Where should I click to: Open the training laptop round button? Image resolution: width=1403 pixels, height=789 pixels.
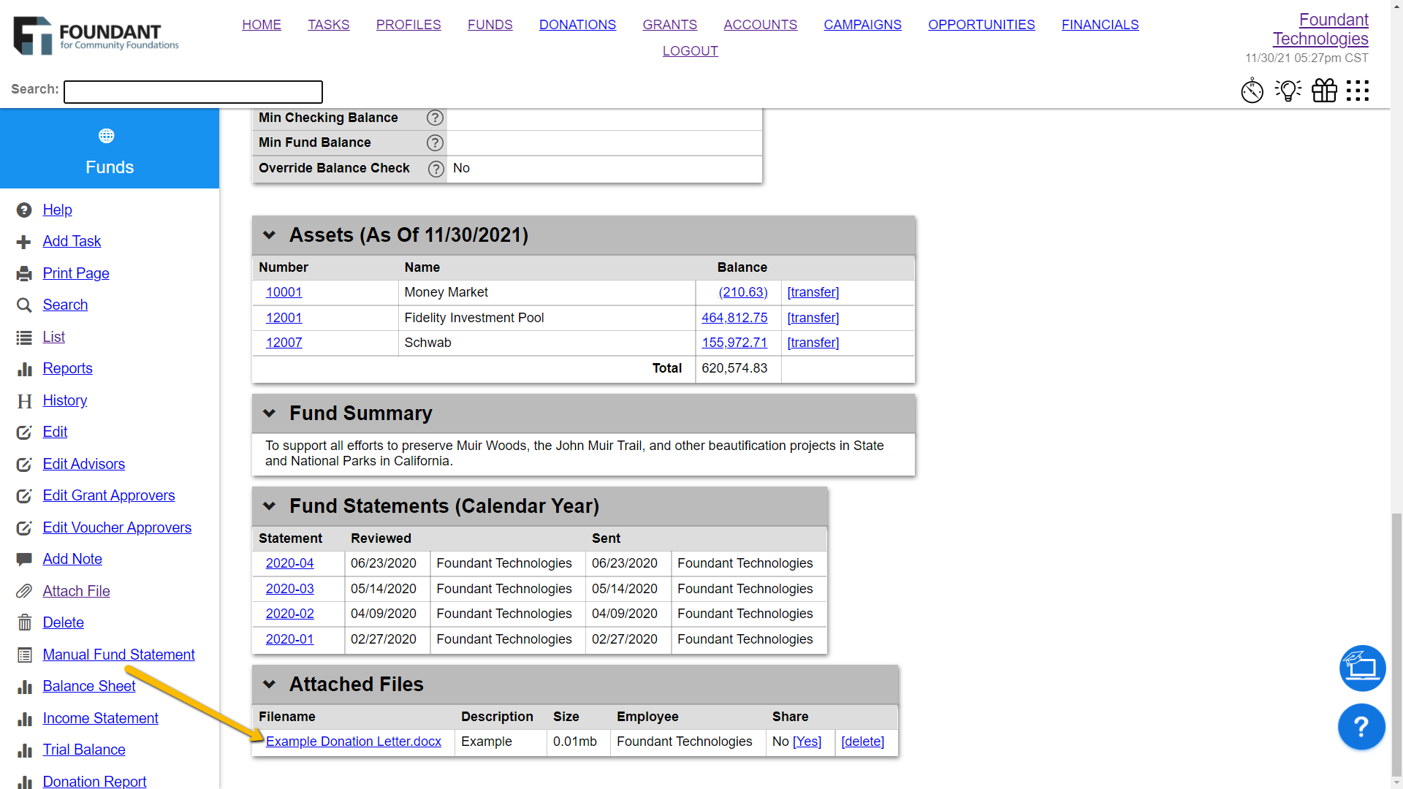pos(1362,668)
